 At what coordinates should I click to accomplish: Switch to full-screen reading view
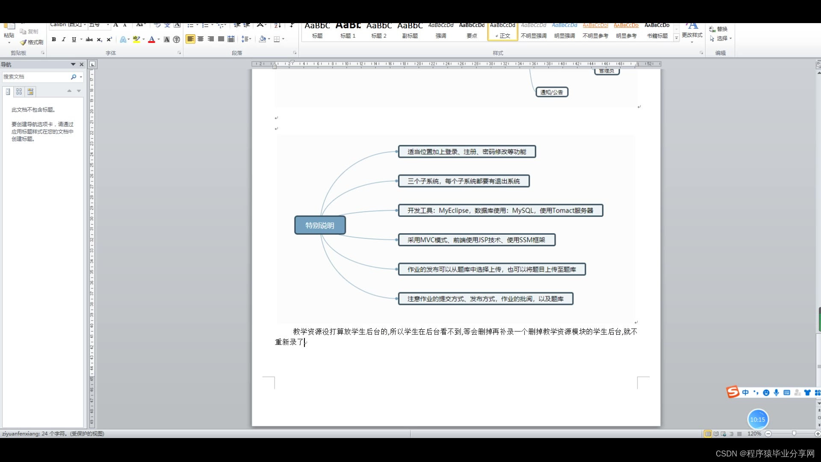coord(716,434)
